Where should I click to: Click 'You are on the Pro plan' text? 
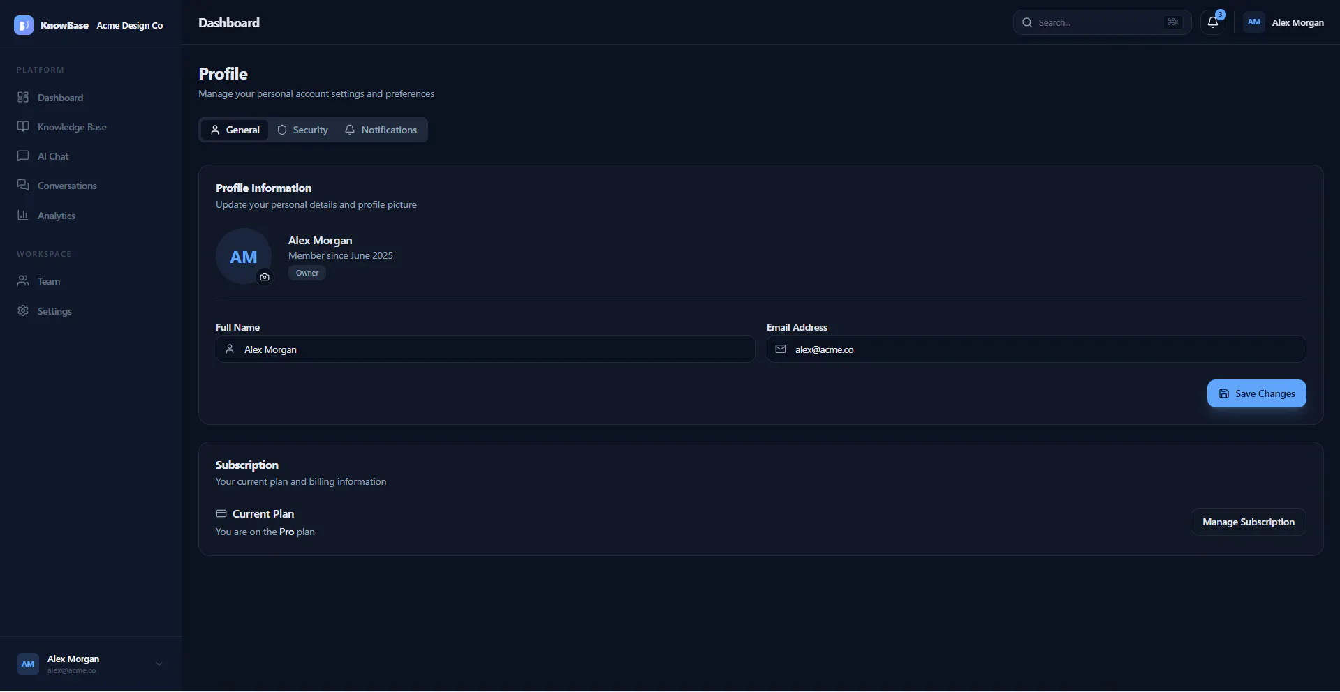pyautogui.click(x=265, y=532)
